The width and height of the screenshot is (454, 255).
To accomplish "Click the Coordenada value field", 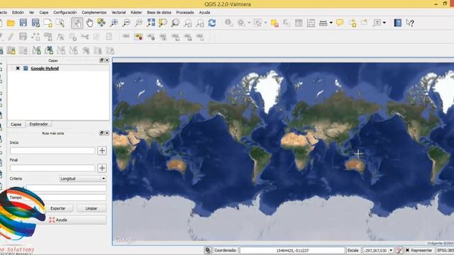I will pos(292,250).
